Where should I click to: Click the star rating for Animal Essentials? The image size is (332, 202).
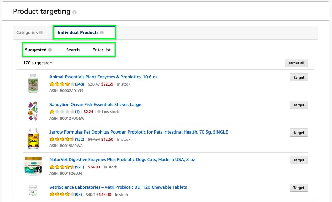62,84
